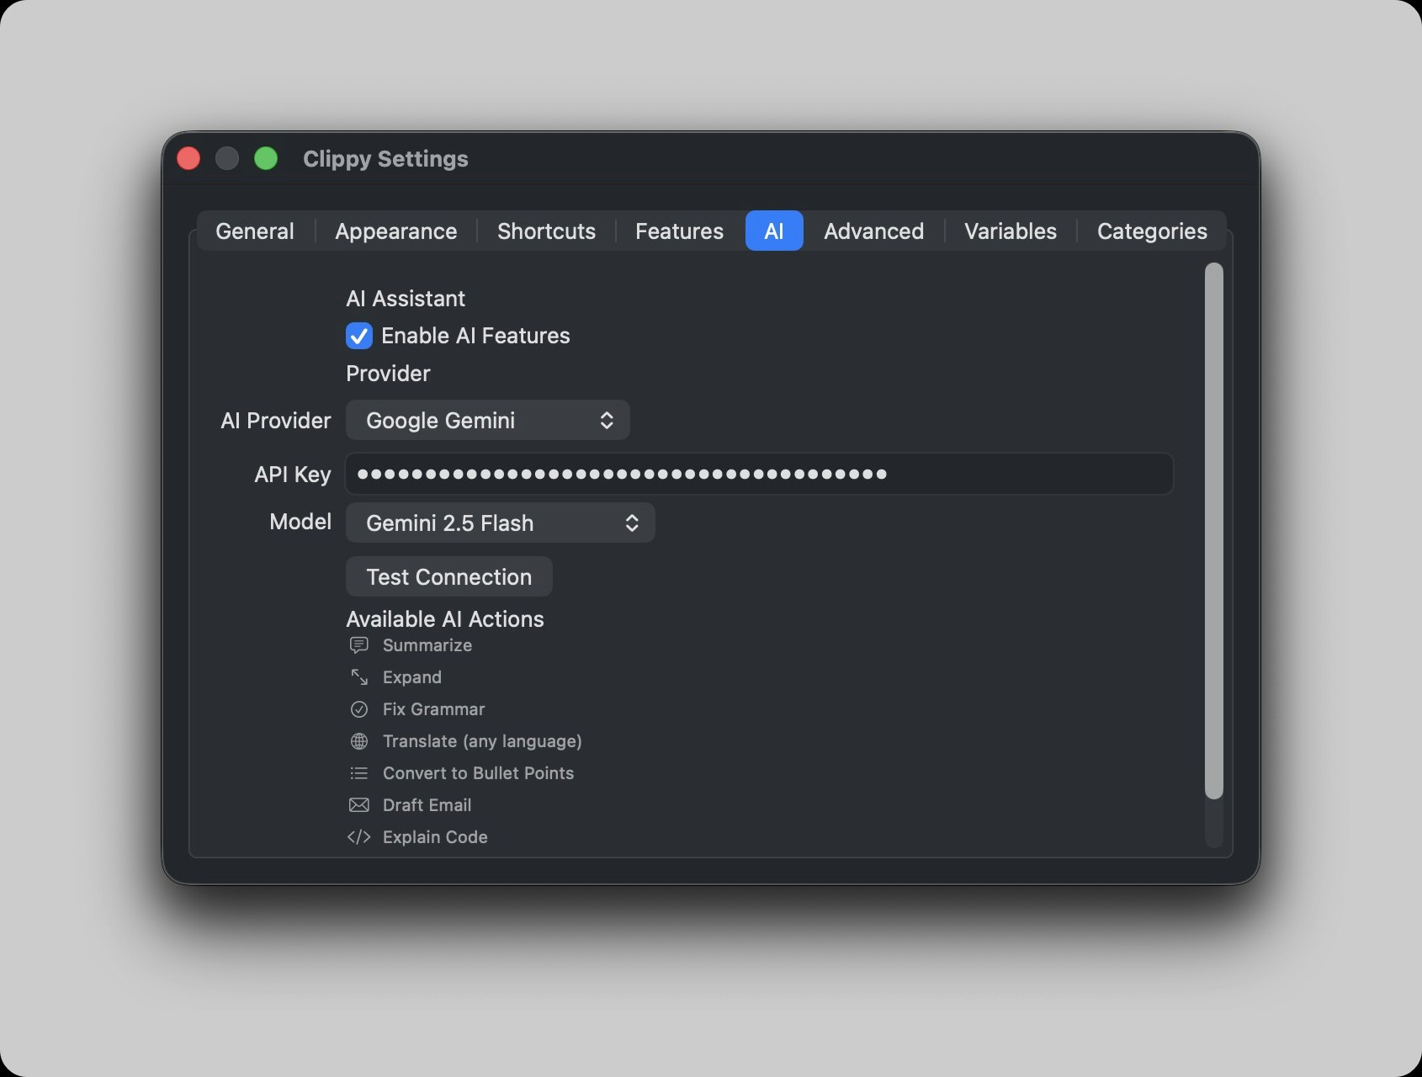
Task: Click the Translate globe icon
Action: 359,741
